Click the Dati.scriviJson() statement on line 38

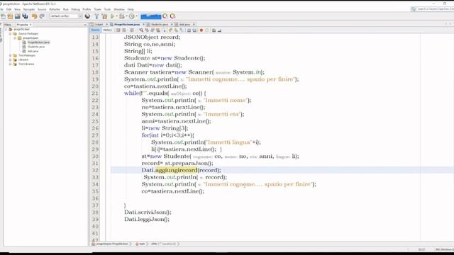coord(148,212)
